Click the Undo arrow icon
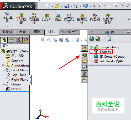This screenshot has height=120, width=131. pos(86,6)
